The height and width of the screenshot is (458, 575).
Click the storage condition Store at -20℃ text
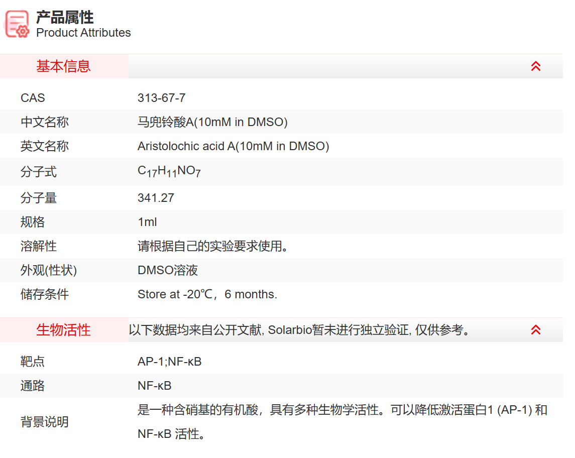207,294
